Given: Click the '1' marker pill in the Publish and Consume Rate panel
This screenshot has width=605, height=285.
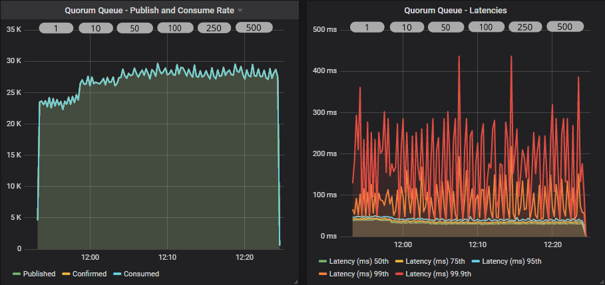Looking at the screenshot, I should [56, 28].
